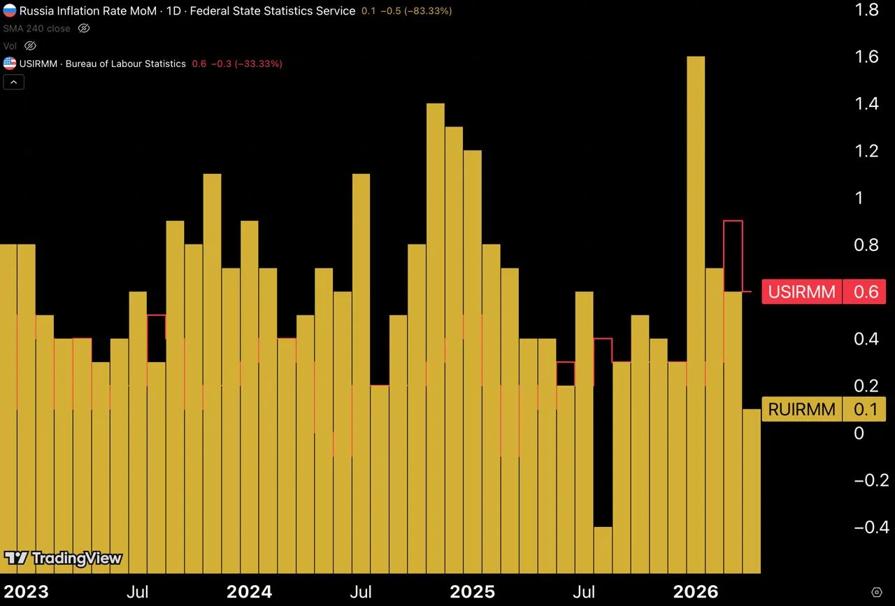Click the negative −0.4 bar after Jul 2025
895x606 pixels.
click(x=603, y=549)
